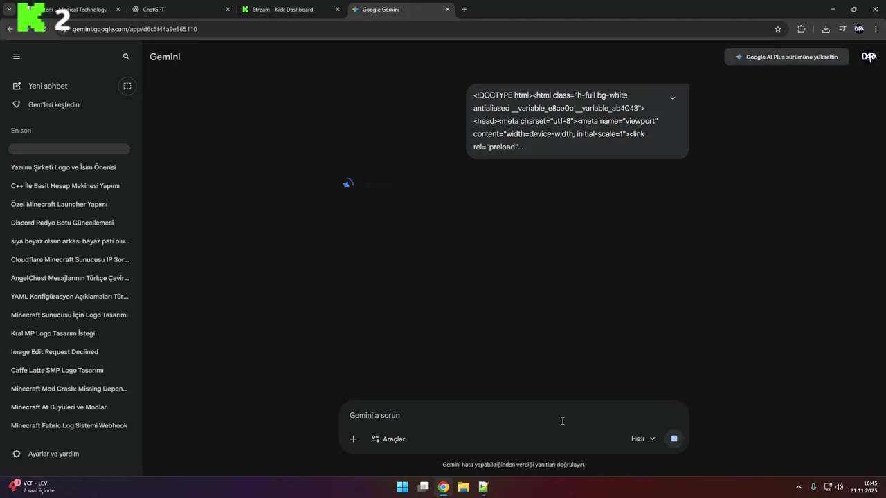Click the Gemini'a sorun prompt field
This screenshot has height=498, width=886.
click(x=513, y=415)
